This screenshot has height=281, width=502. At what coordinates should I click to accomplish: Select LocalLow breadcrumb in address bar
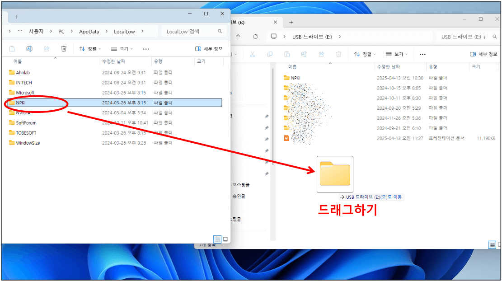tap(124, 31)
